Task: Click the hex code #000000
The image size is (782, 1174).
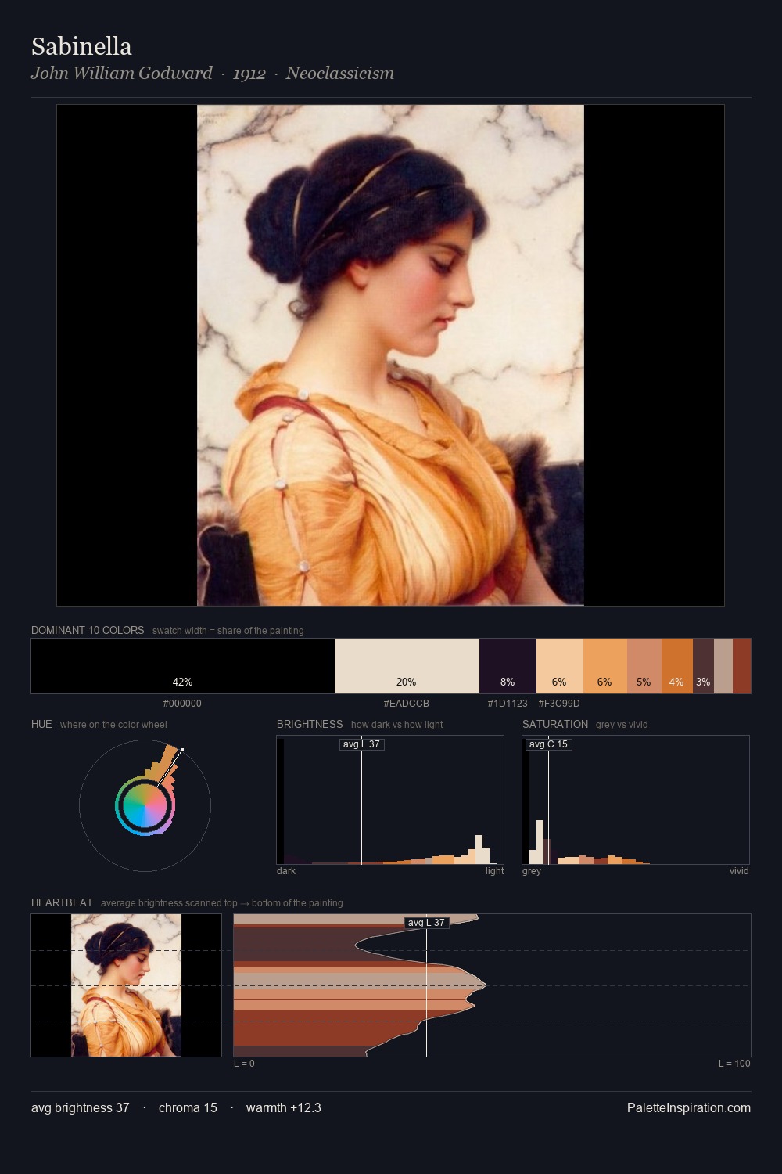Action: click(x=182, y=704)
